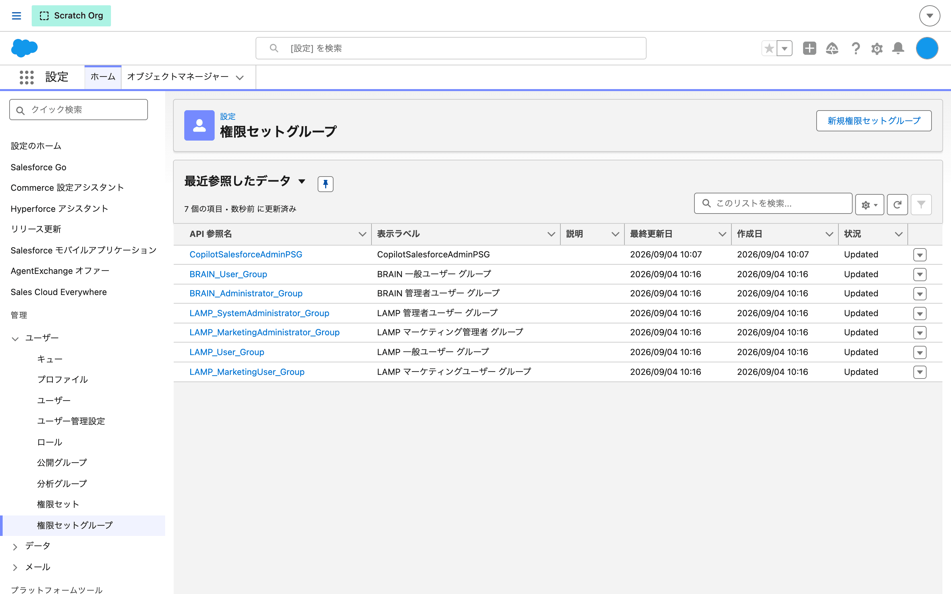This screenshot has width=951, height=594.
Task: Sort by 最終更新日 column header
Action: [651, 234]
